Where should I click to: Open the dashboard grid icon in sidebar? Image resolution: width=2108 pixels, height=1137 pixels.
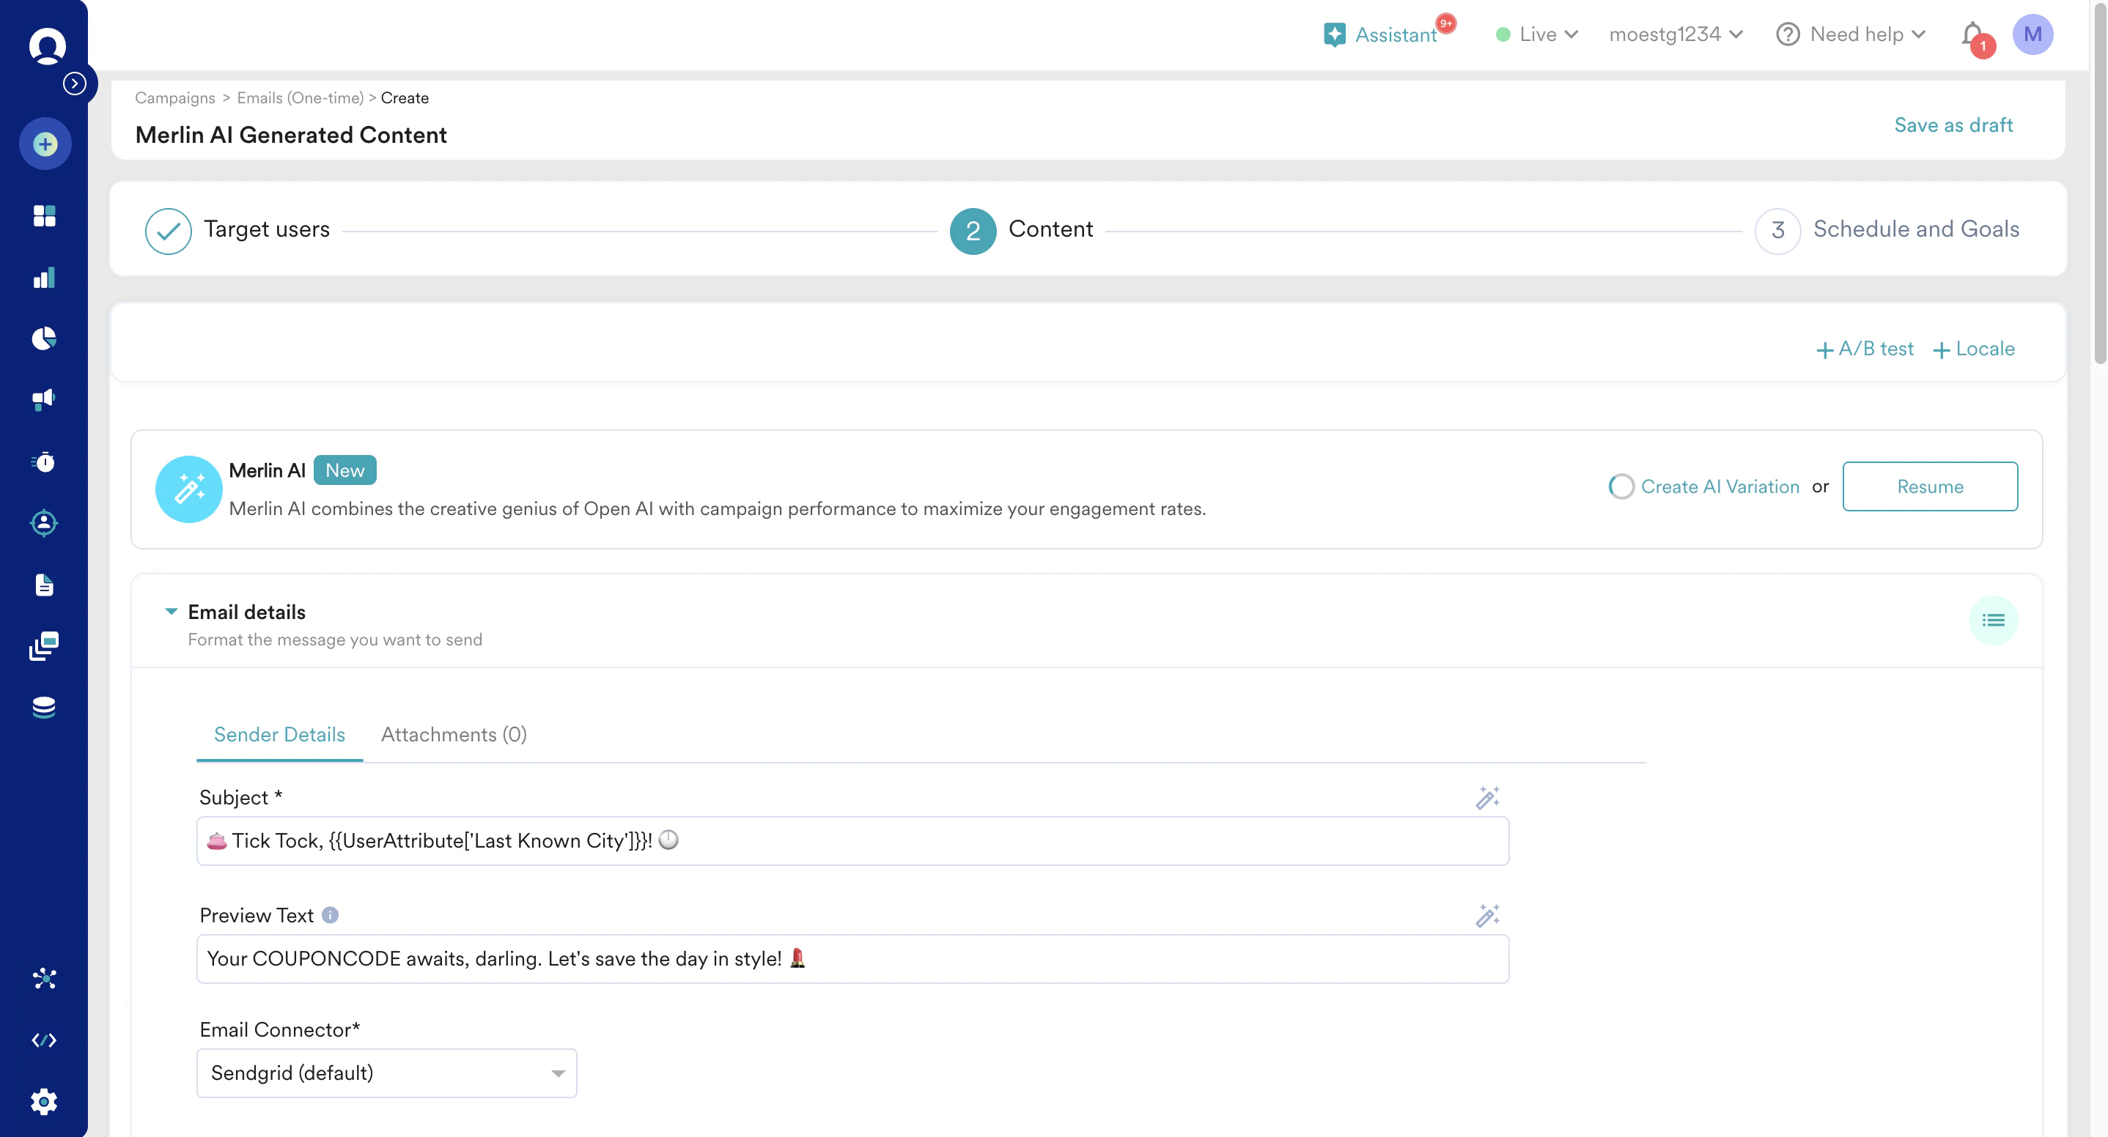[44, 216]
